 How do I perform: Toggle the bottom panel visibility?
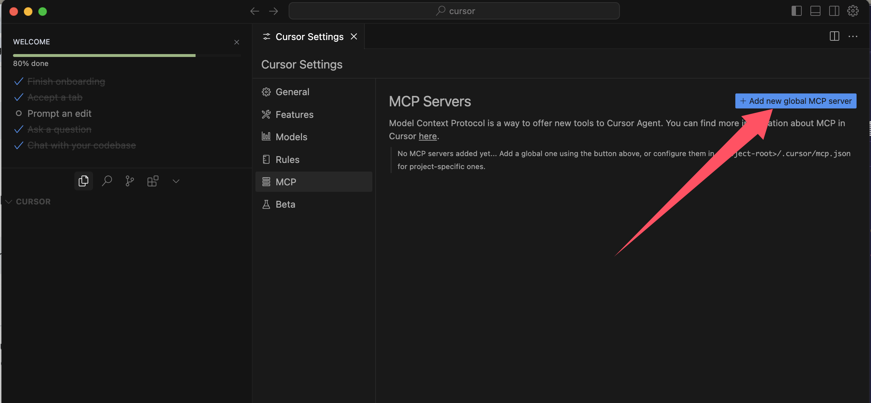pyautogui.click(x=816, y=11)
